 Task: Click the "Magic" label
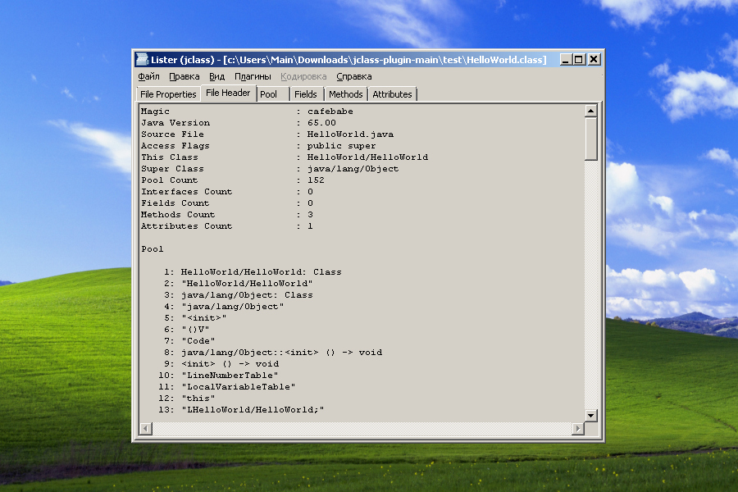click(x=155, y=112)
